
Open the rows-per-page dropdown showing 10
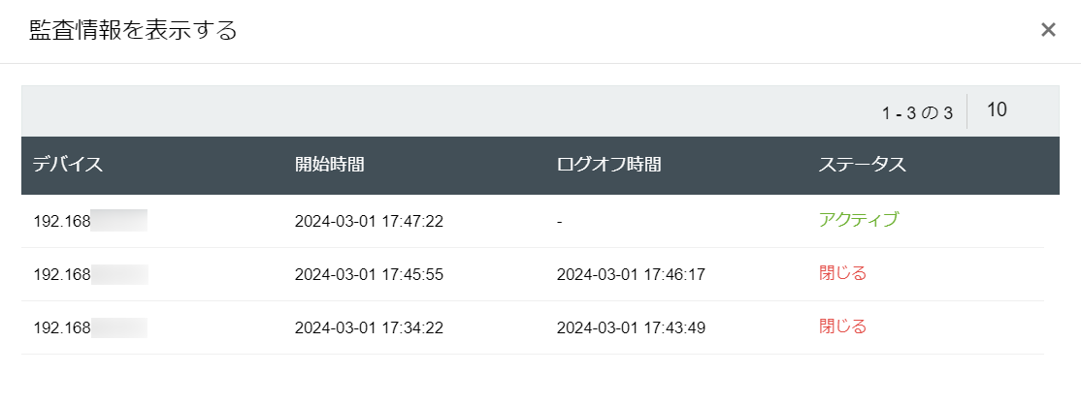[997, 110]
